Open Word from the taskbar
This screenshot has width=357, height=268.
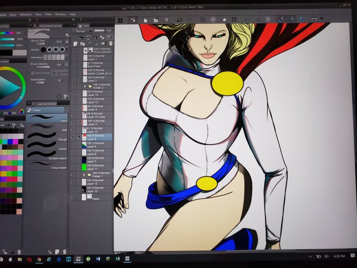[98, 259]
